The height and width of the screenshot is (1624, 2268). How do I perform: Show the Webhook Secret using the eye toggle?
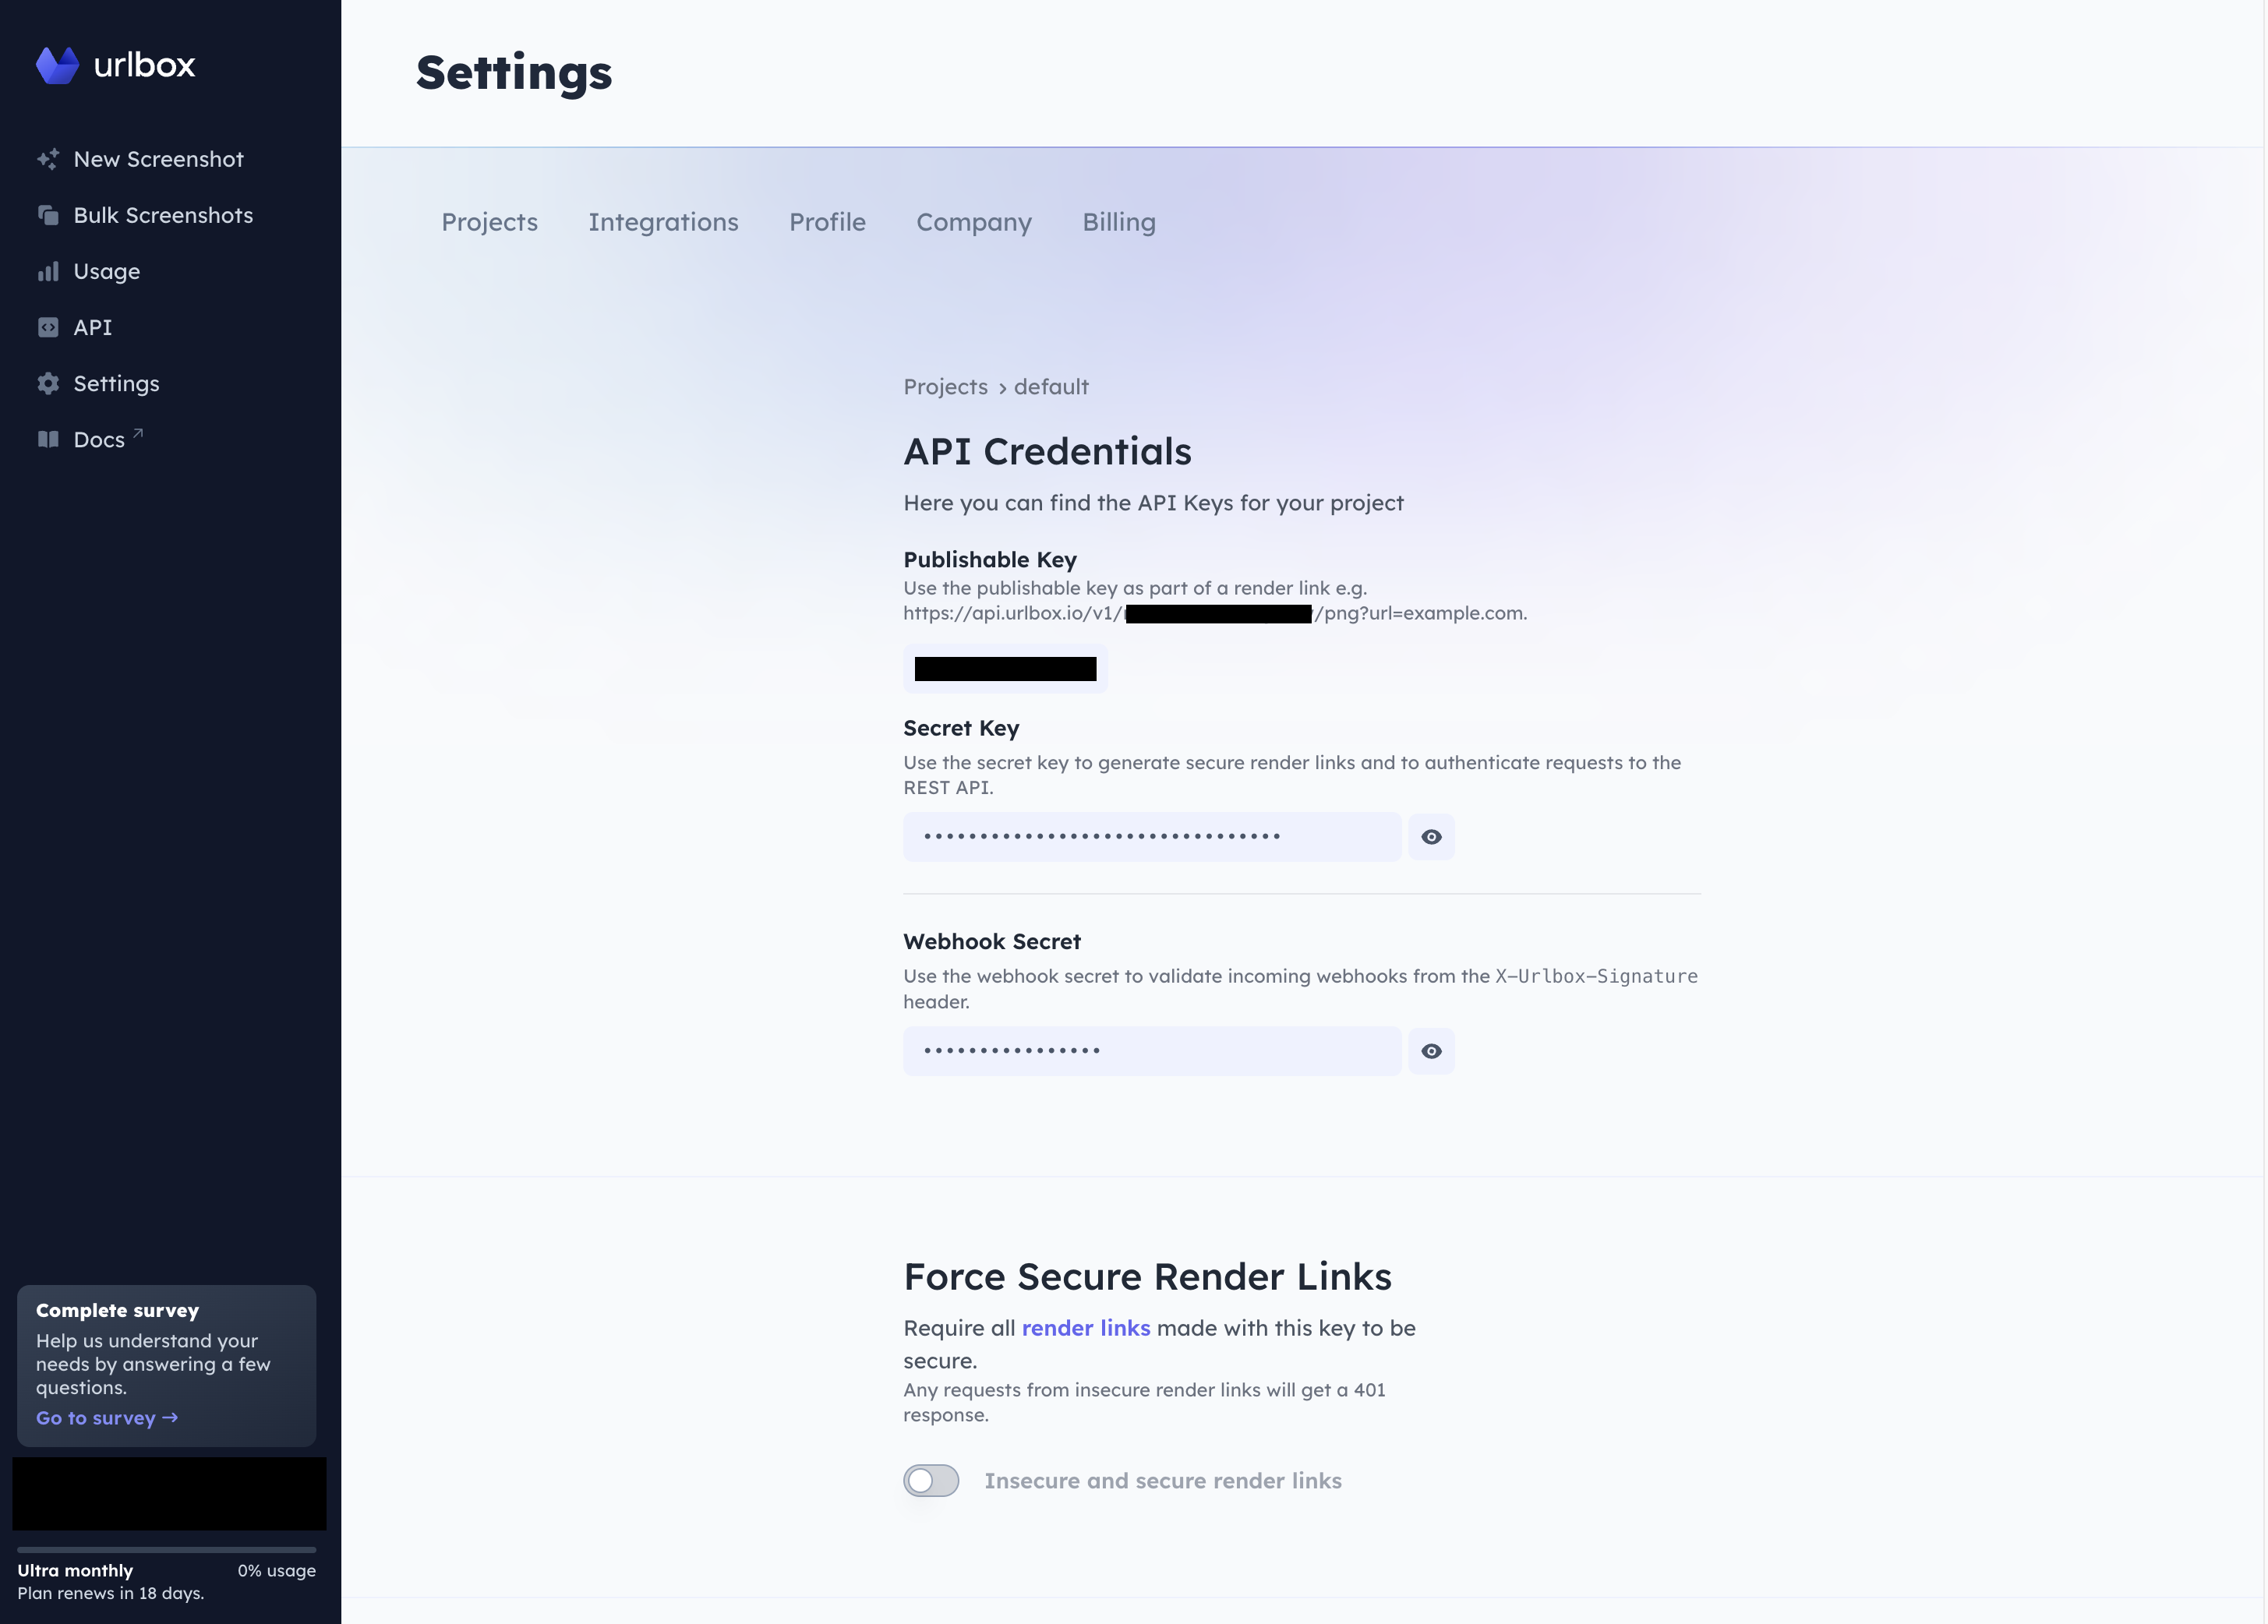(x=1432, y=1051)
